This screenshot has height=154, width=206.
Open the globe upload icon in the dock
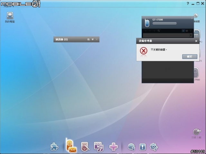131,147
